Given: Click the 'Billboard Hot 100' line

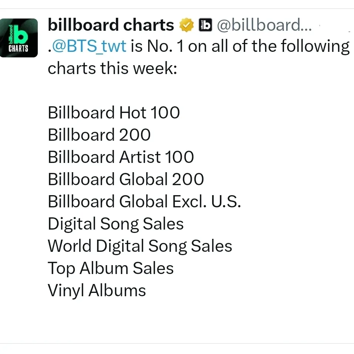Looking at the screenshot, I should point(114,113).
